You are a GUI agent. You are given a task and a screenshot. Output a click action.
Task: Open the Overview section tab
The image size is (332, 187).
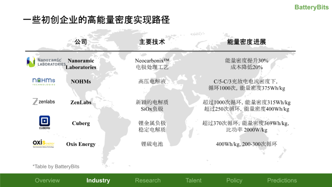pyautogui.click(x=47, y=181)
